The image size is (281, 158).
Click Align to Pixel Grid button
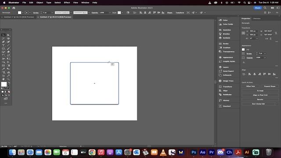click(260, 95)
